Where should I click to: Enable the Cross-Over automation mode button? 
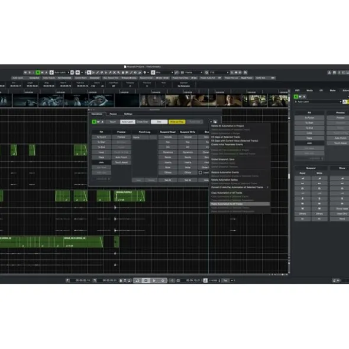click(x=143, y=122)
